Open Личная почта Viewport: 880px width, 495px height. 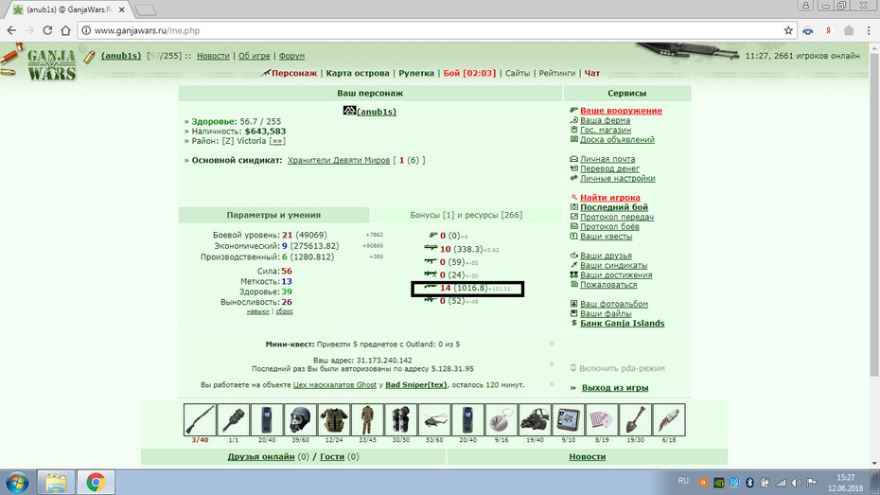[607, 159]
